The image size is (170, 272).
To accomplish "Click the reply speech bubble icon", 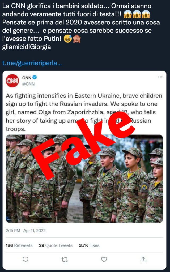I will point(25,260).
